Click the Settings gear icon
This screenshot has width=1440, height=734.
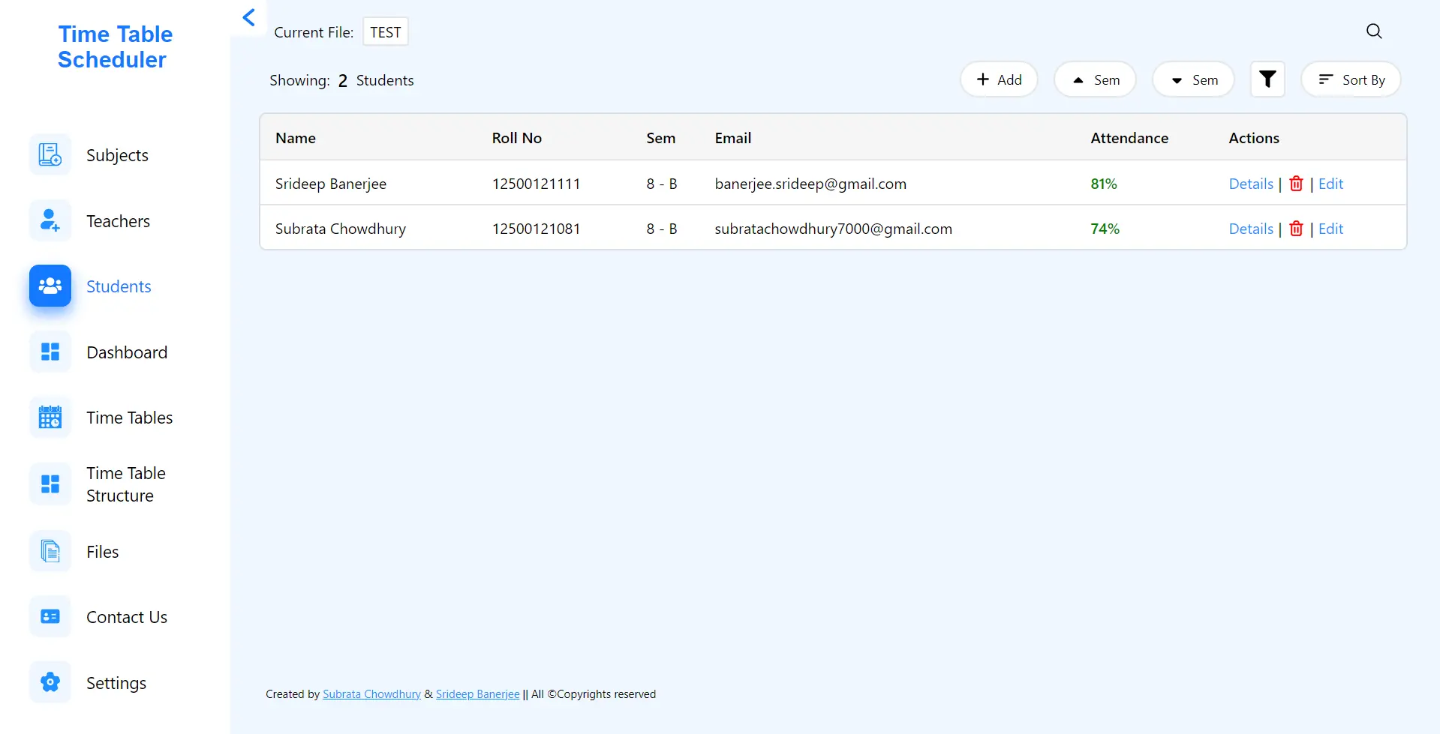click(50, 682)
